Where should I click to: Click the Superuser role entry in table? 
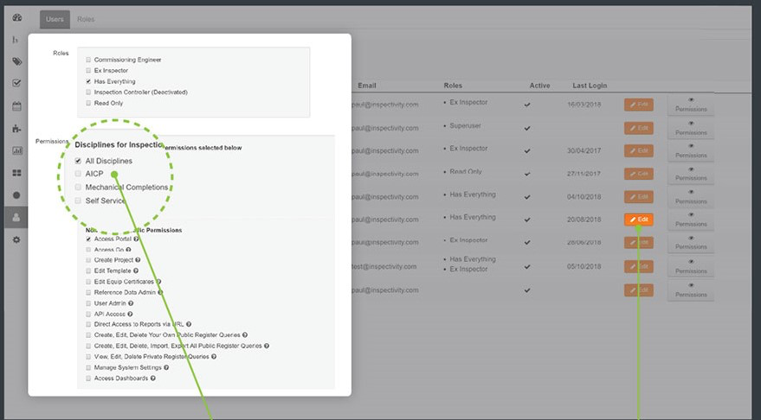pyautogui.click(x=465, y=126)
